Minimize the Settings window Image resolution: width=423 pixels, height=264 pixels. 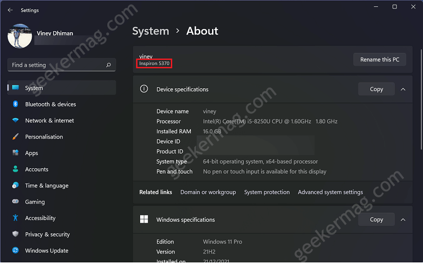coord(376,7)
